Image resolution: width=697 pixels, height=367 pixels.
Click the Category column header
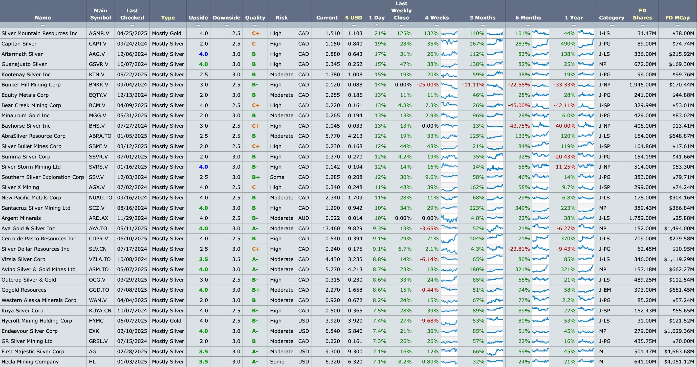tap(612, 18)
